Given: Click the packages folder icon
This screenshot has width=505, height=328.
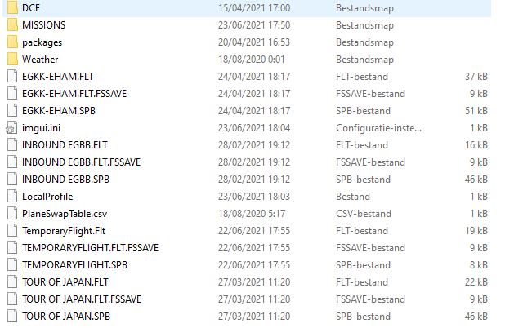Looking at the screenshot, I should tap(11, 42).
